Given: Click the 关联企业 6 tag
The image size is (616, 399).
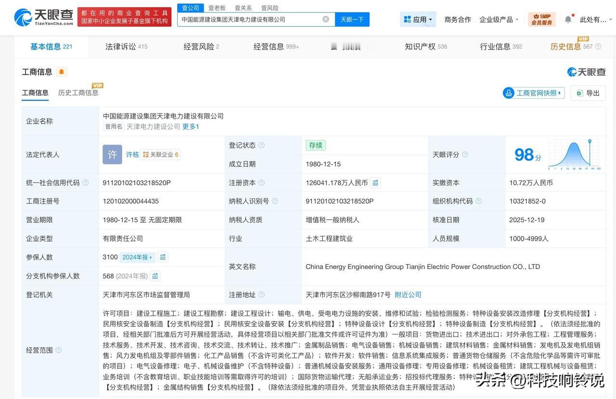Looking at the screenshot, I should [161, 154].
